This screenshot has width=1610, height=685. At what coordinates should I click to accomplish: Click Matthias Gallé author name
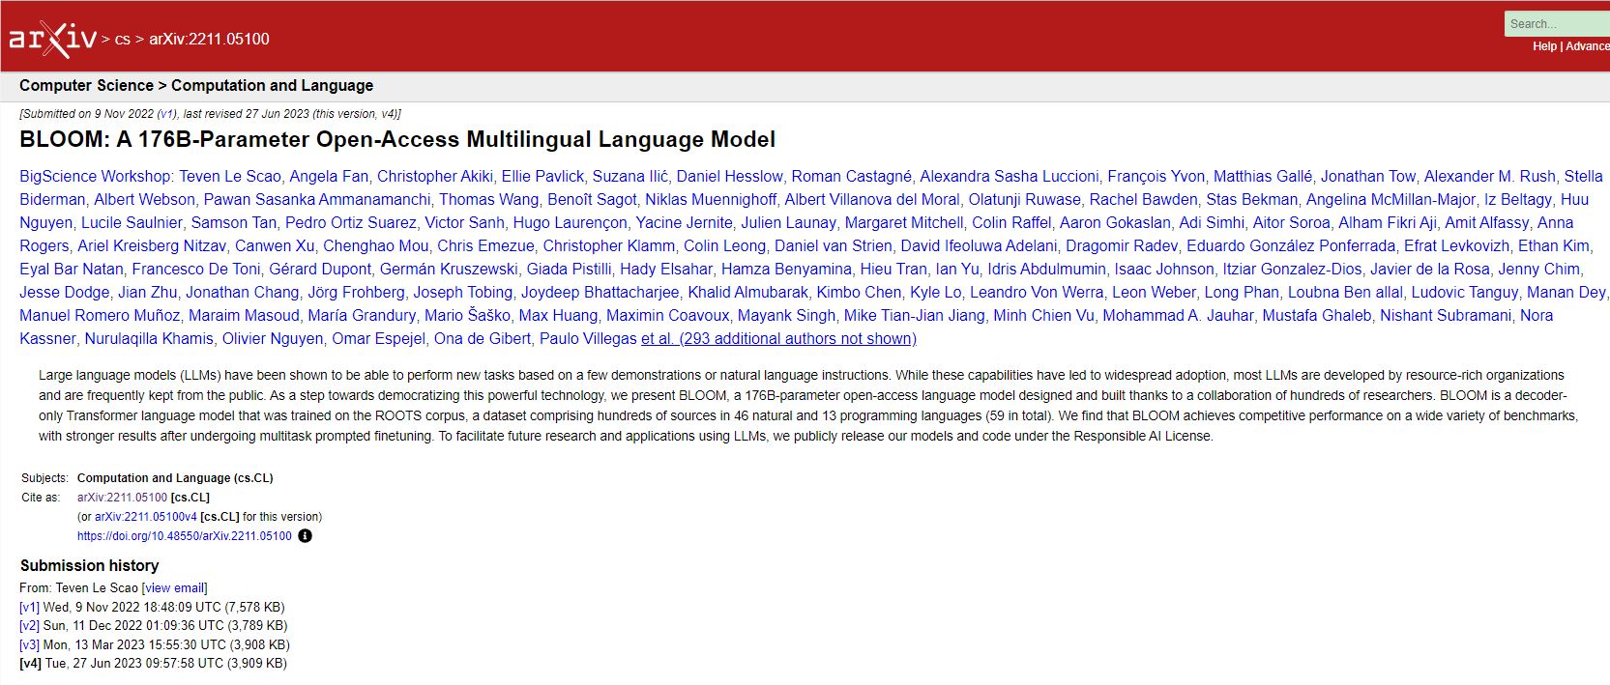(1263, 176)
